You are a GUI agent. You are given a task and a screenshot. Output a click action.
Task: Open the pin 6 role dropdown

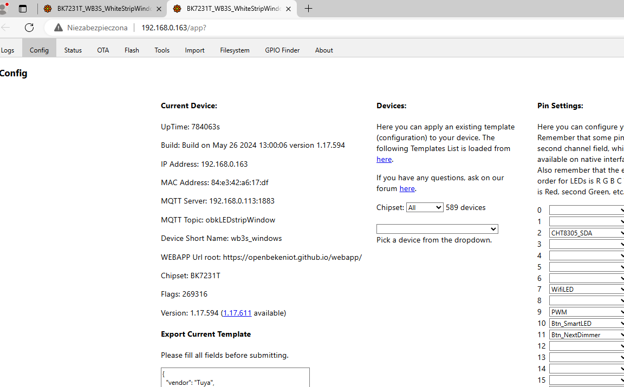coord(587,278)
